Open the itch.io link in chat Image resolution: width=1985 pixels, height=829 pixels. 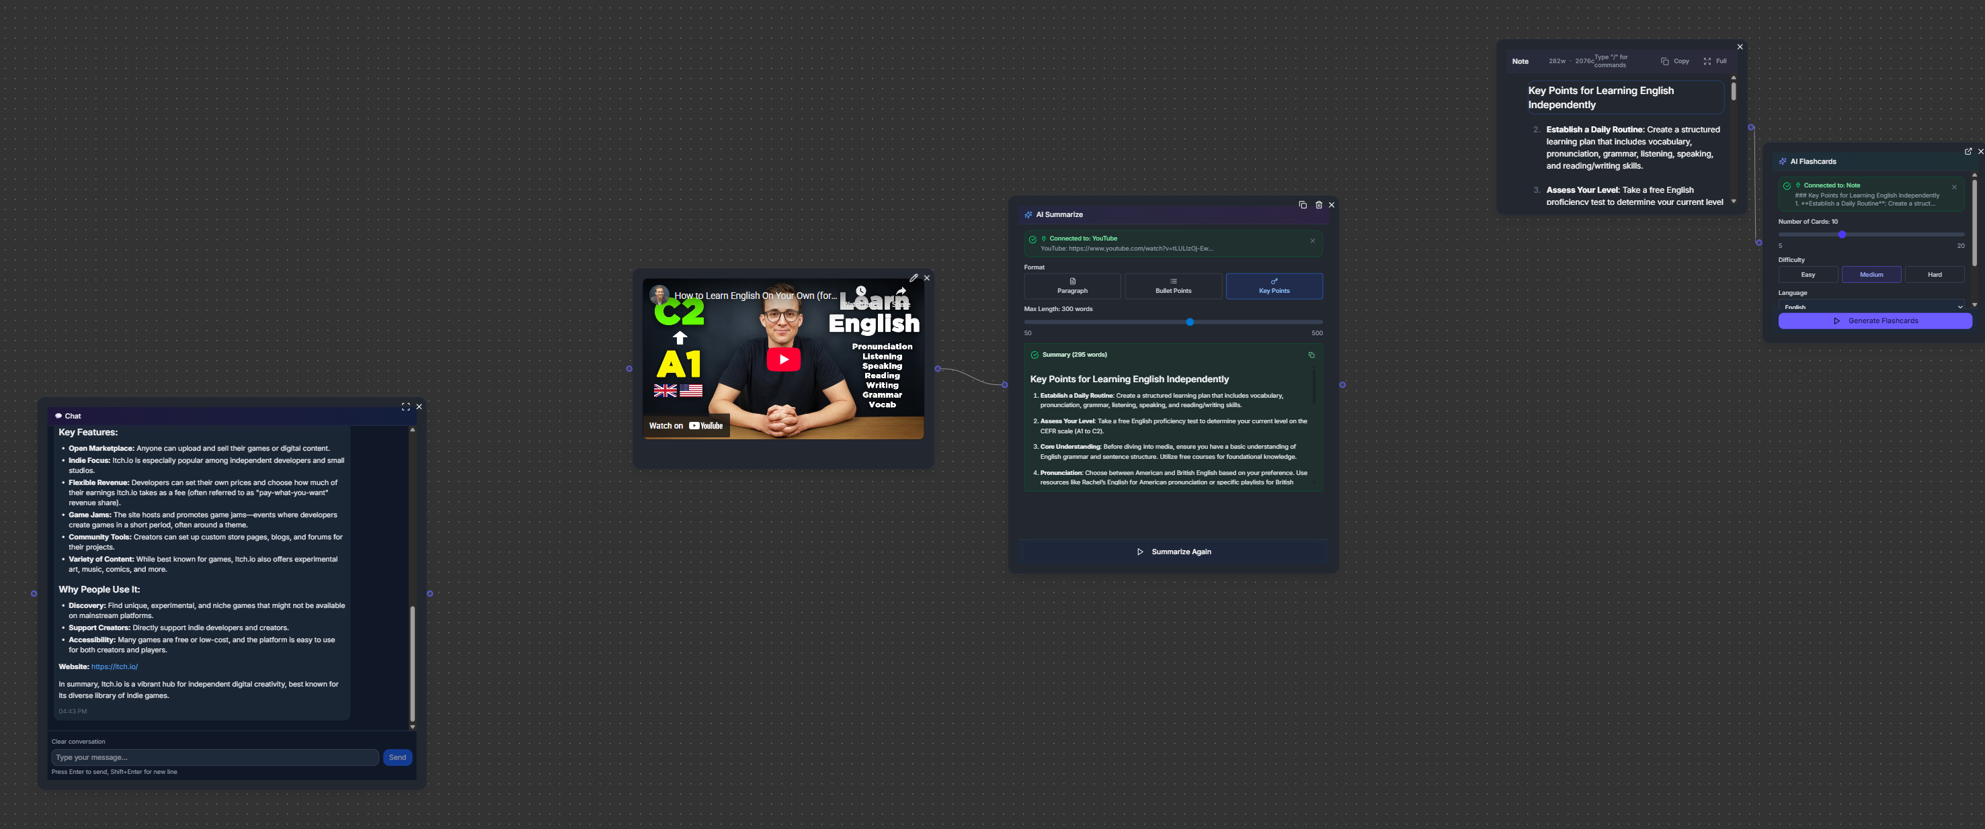[x=114, y=666]
